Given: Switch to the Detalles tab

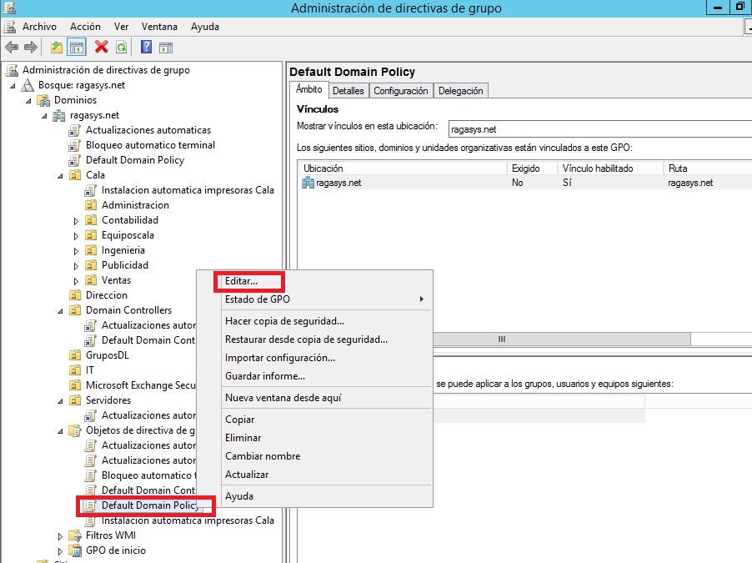Looking at the screenshot, I should [x=348, y=91].
